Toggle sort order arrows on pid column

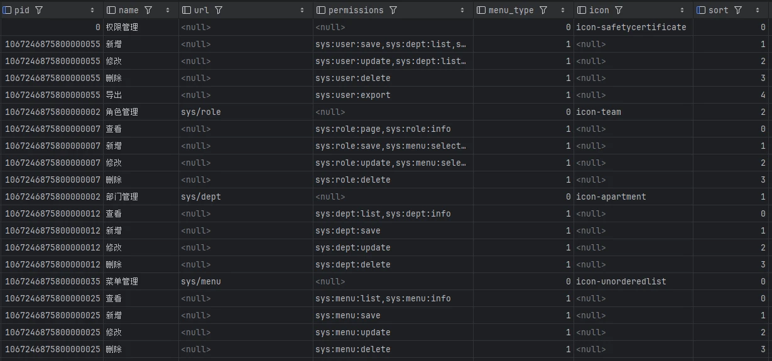tap(92, 10)
